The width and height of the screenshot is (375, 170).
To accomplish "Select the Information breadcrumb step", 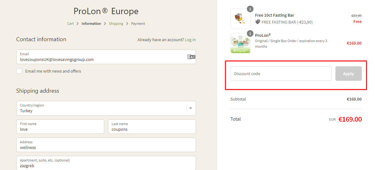I will tap(91, 24).
